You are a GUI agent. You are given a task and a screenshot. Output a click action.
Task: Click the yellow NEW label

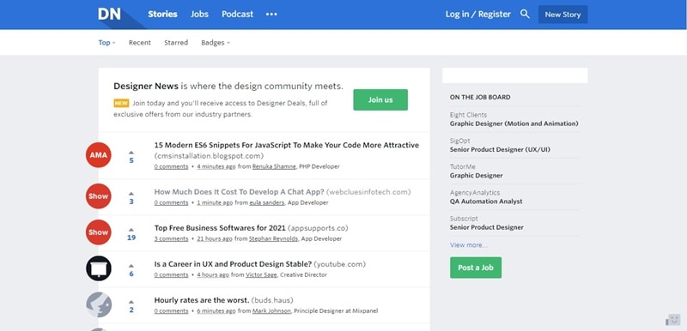(121, 103)
